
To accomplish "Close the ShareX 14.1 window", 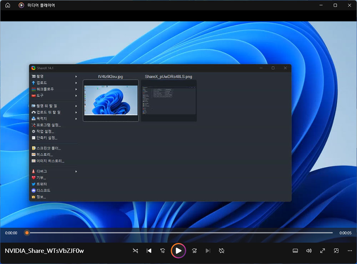I will (x=285, y=68).
